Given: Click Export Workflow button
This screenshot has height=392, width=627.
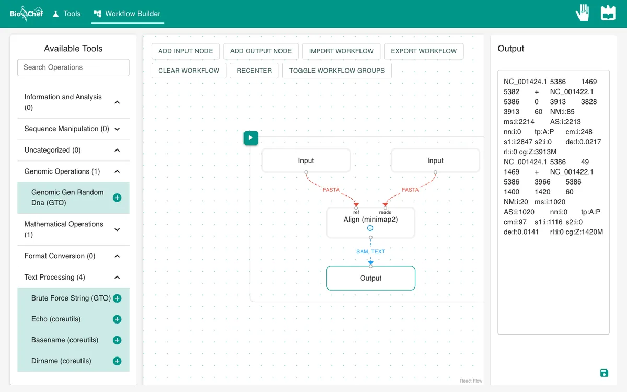Looking at the screenshot, I should pos(424,51).
